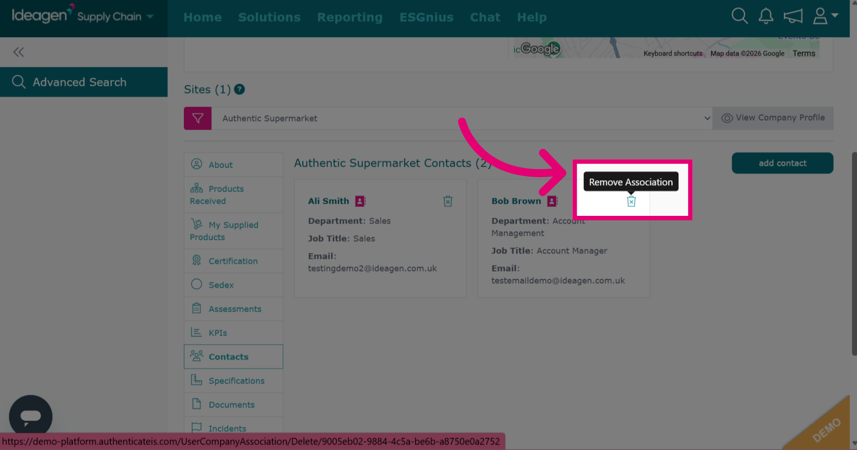Open the Assessments section
This screenshot has height=450, width=857.
pos(233,309)
